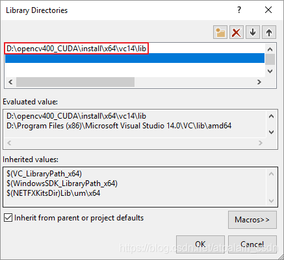
Task: Click directory list horizontal scroll right arrow
Action: pyautogui.click(x=259, y=82)
